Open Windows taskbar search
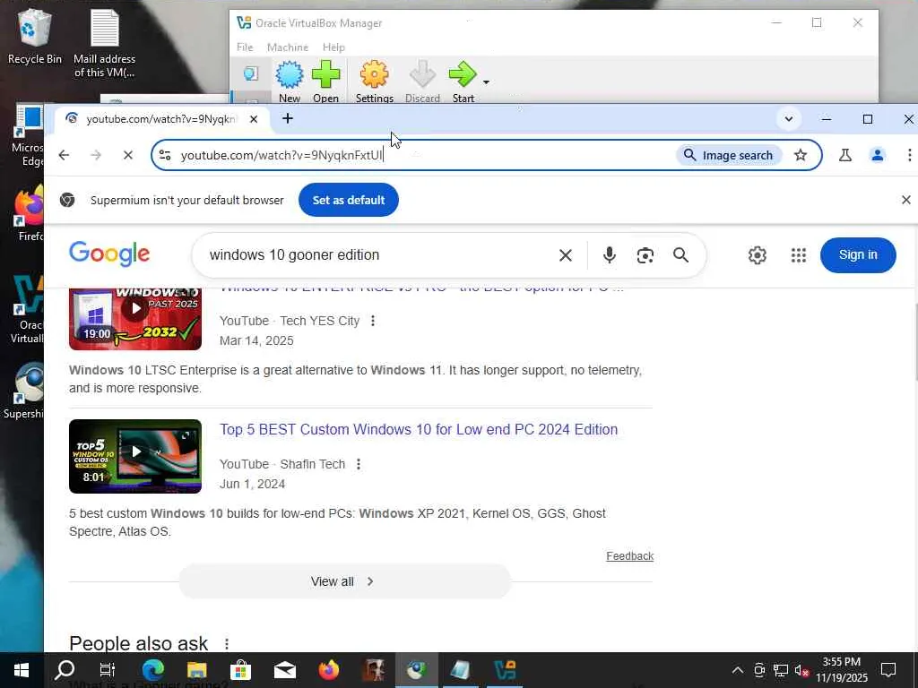The image size is (918, 688). 65,670
